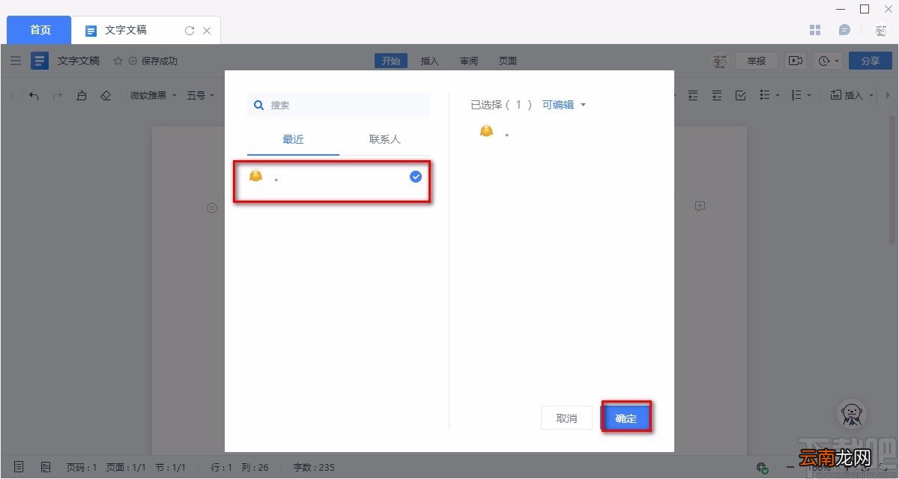This screenshot has height=479, width=899.
Task: Open the 五号 font size dropdown
Action: point(201,95)
